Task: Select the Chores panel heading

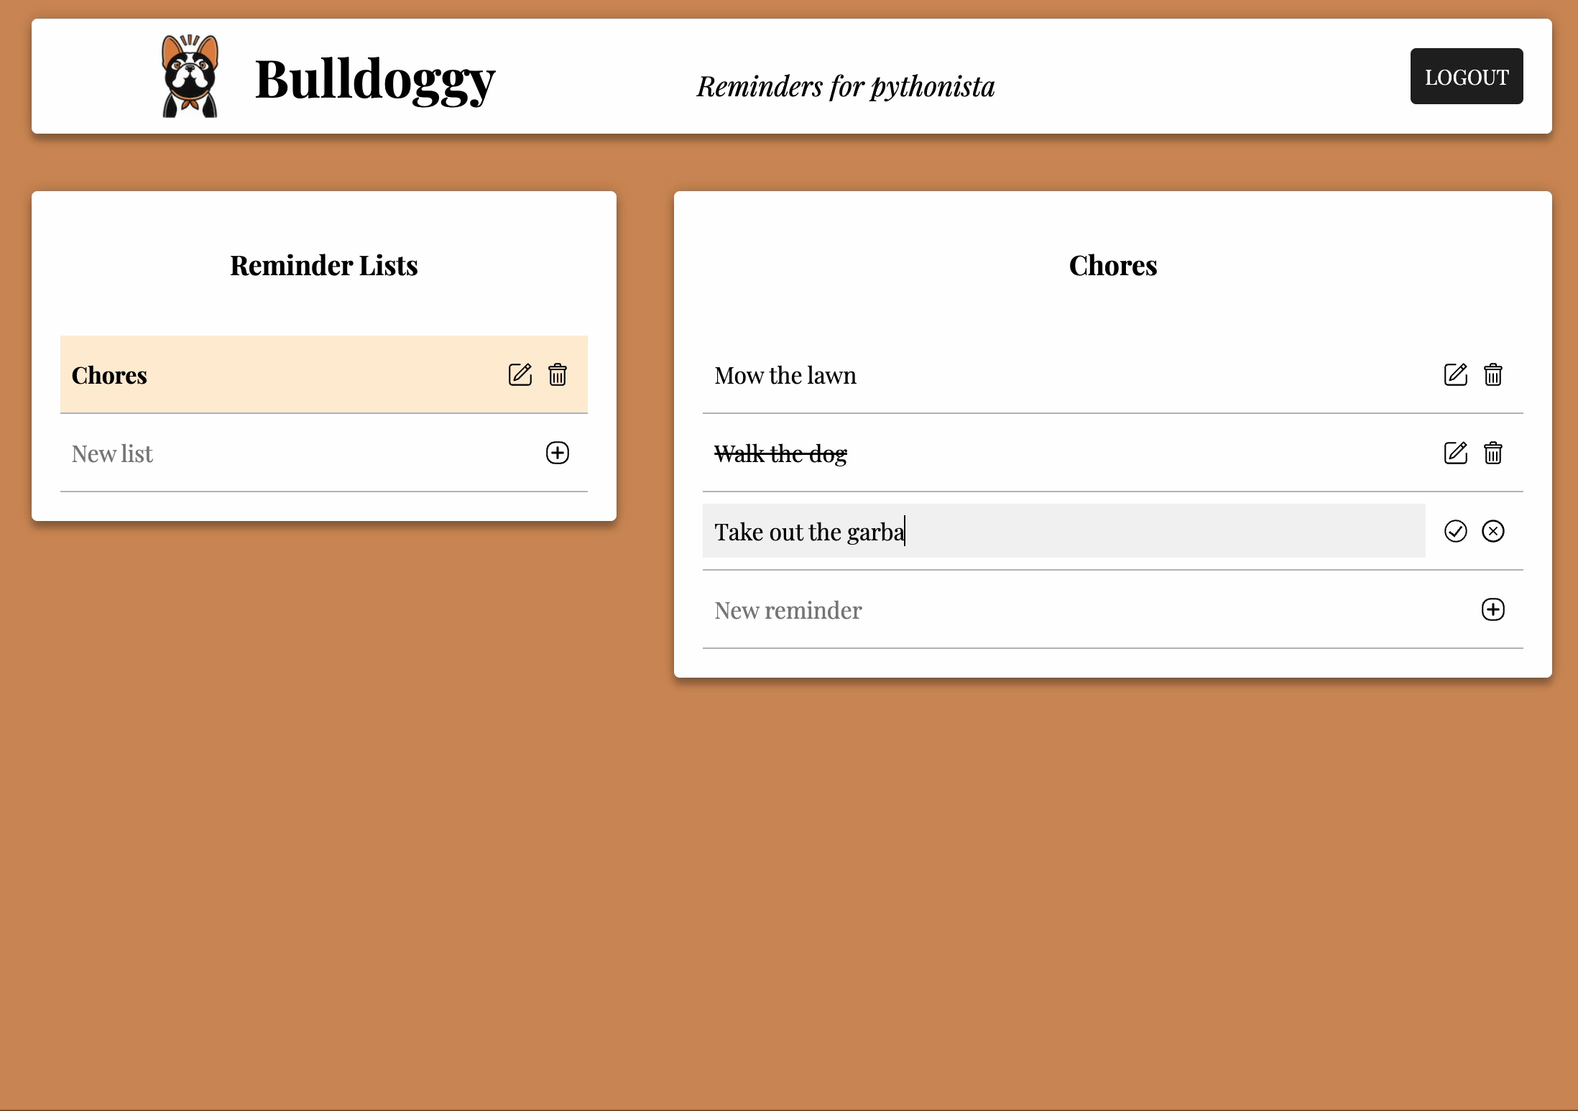Action: 1112,264
